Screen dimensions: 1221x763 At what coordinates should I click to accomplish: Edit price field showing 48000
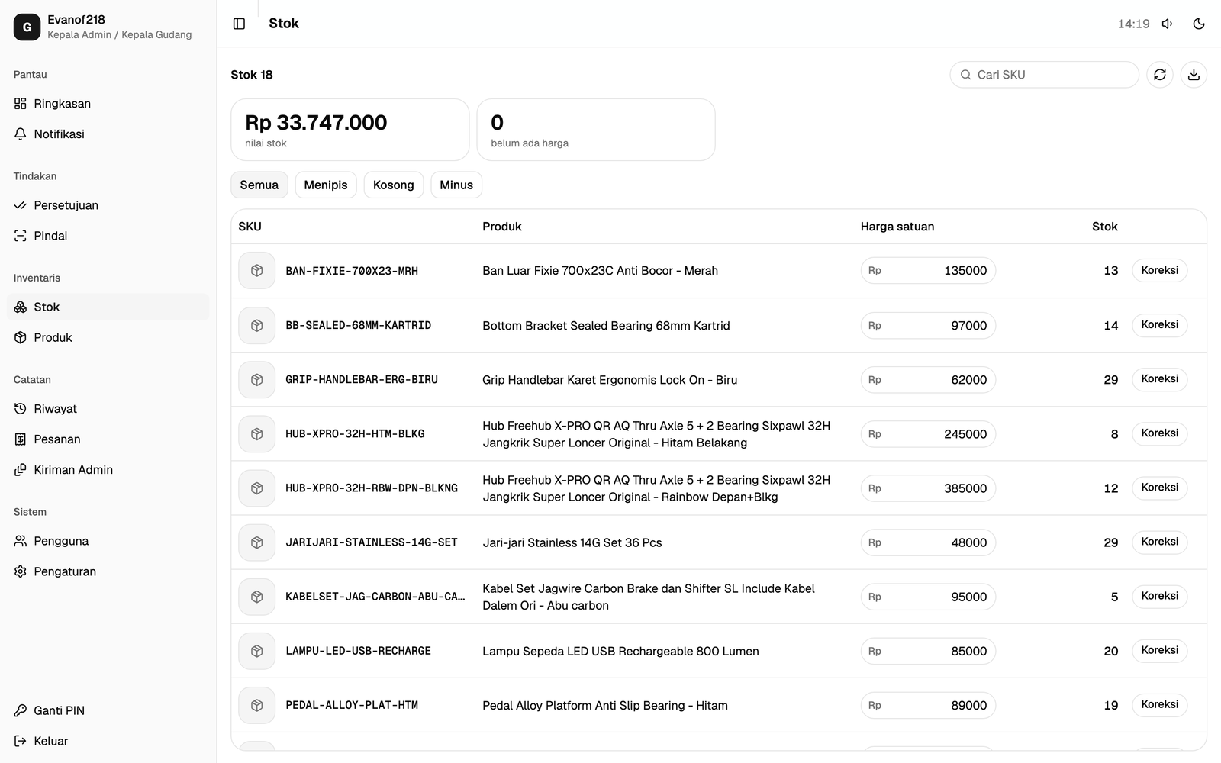(x=928, y=542)
